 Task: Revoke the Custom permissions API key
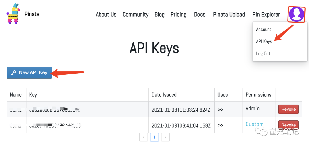point(288,125)
